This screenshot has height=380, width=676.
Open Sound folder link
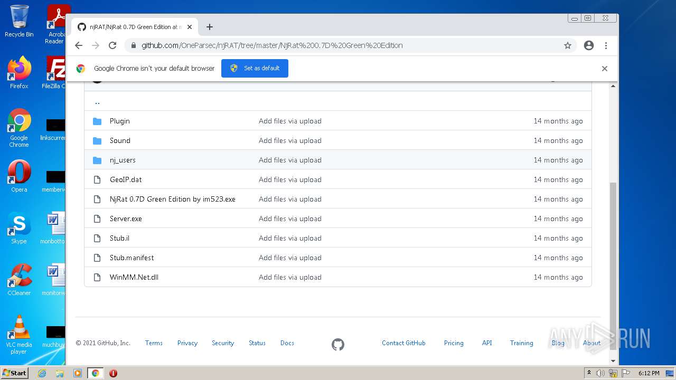120,140
